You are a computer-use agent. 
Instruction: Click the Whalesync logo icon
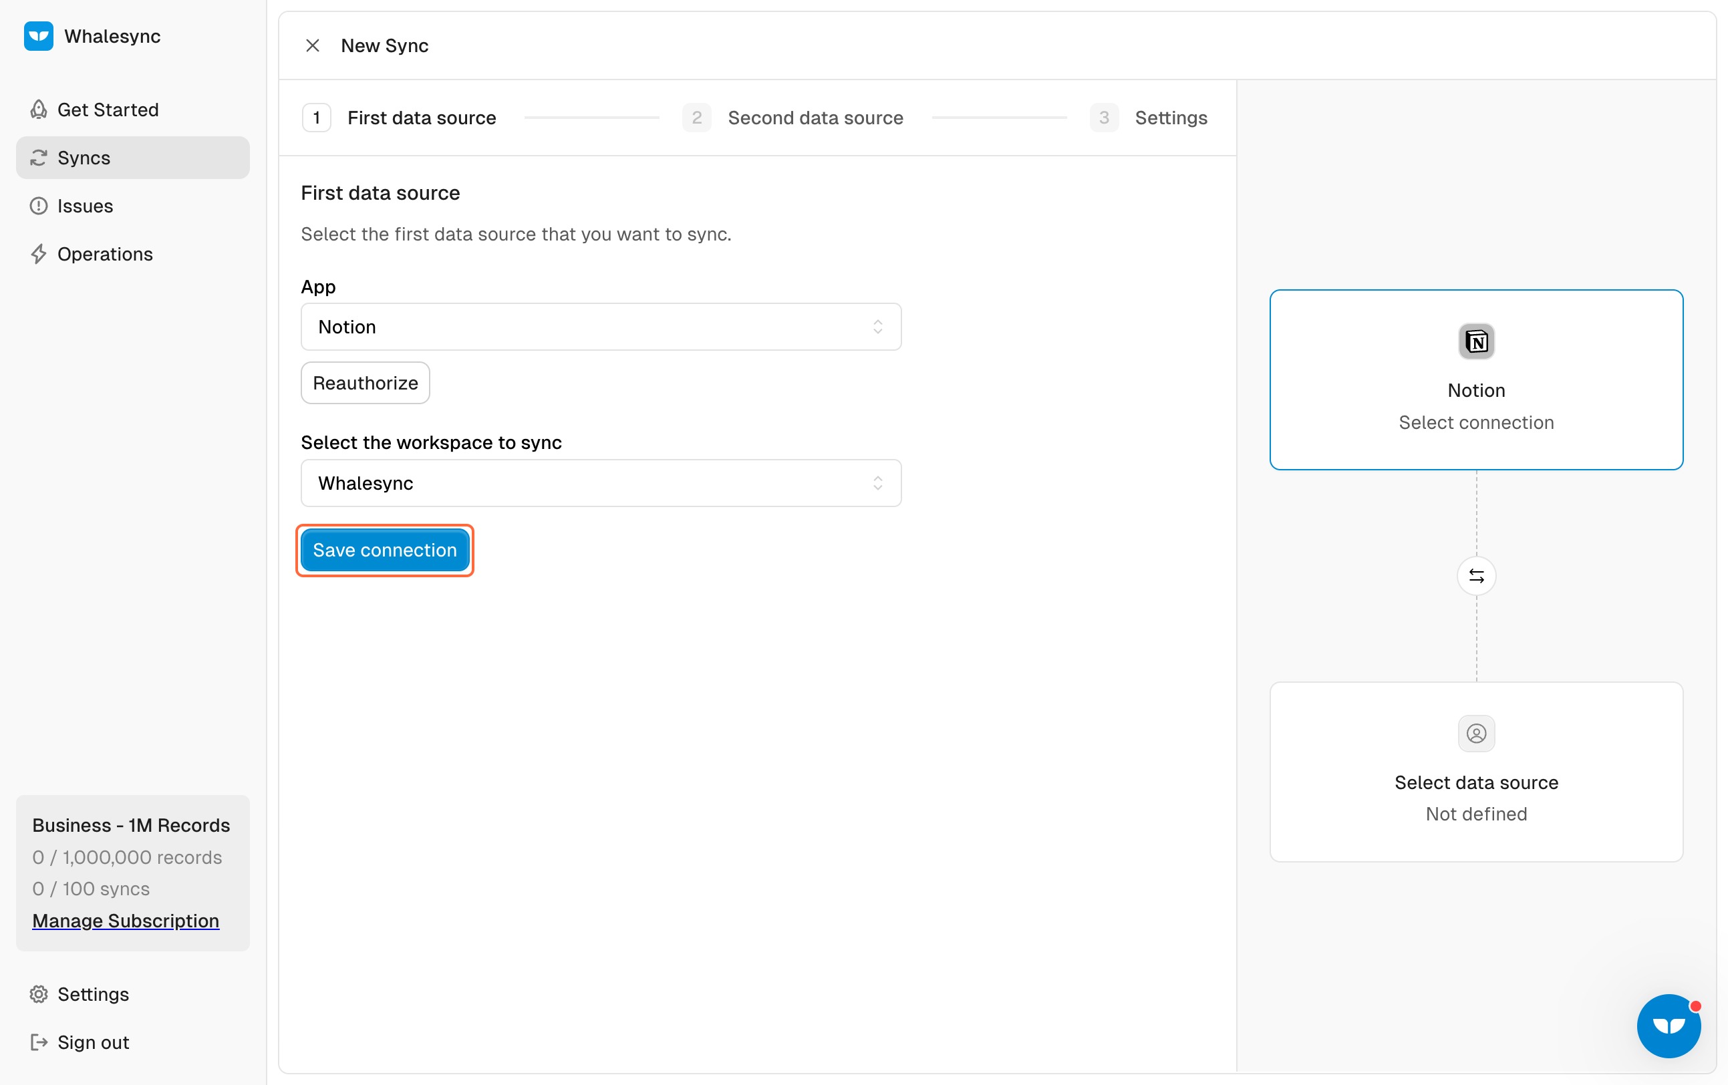39,37
